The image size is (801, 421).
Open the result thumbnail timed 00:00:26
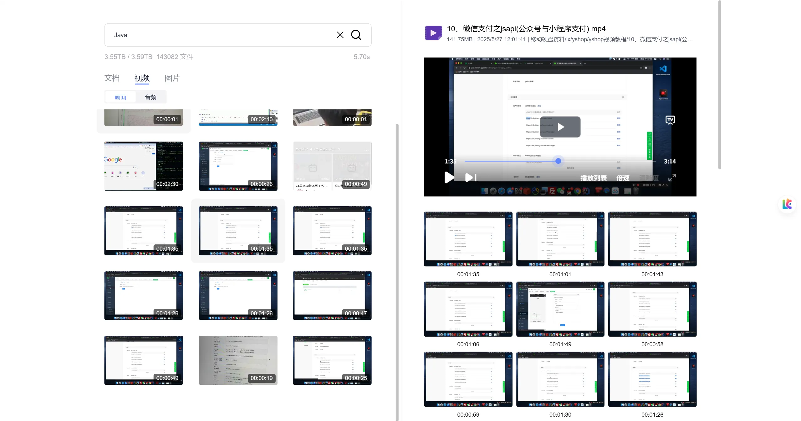click(x=238, y=166)
